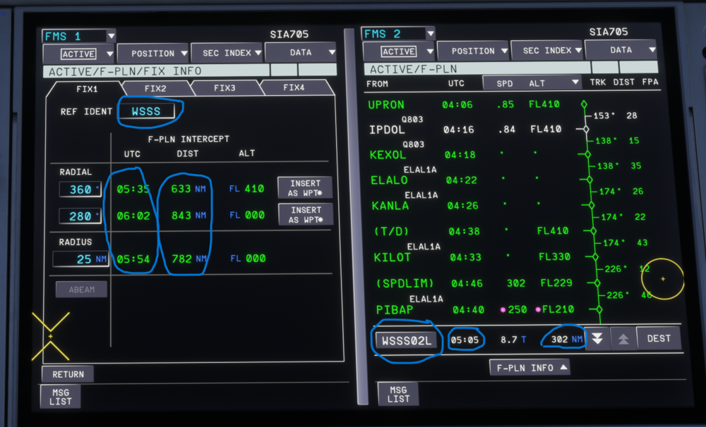Switch to the FIX3 tab
The image size is (706, 427).
click(x=225, y=89)
